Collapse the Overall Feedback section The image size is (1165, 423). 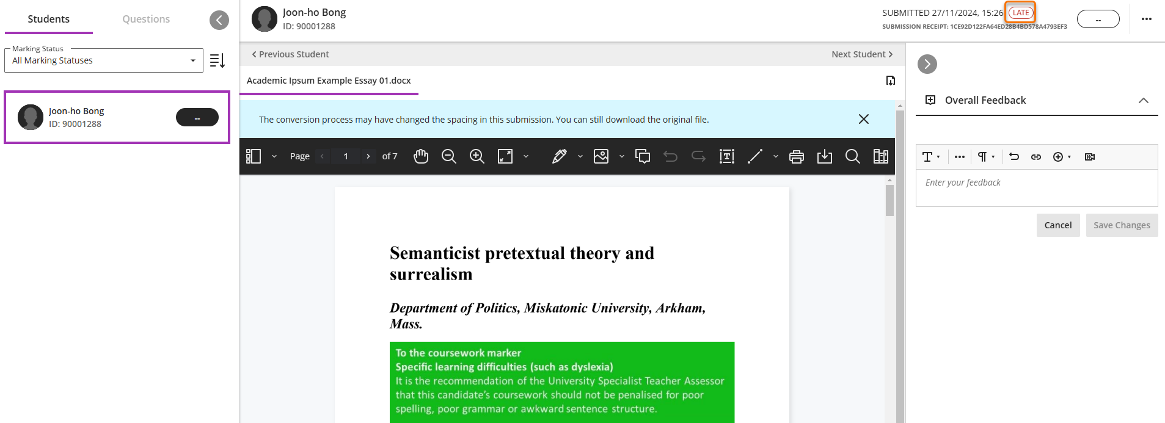[1144, 100]
